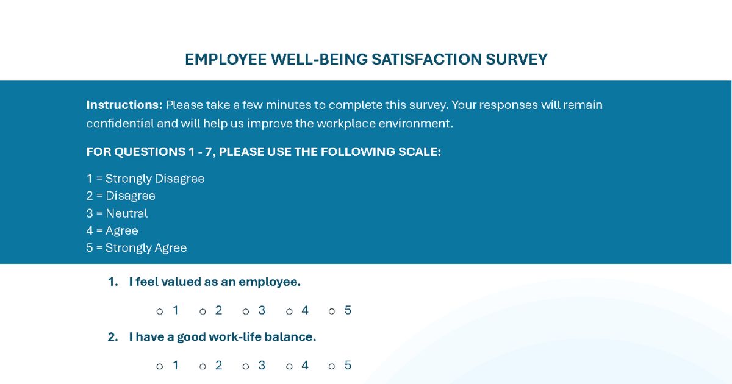Image resolution: width=732 pixels, height=384 pixels.
Task: Click the 'For Questions 1 - 7' scale heading
Action: click(x=263, y=152)
